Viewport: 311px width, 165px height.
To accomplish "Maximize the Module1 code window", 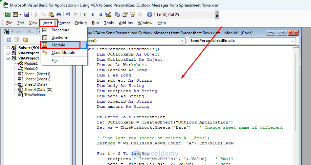I will point(282,33).
